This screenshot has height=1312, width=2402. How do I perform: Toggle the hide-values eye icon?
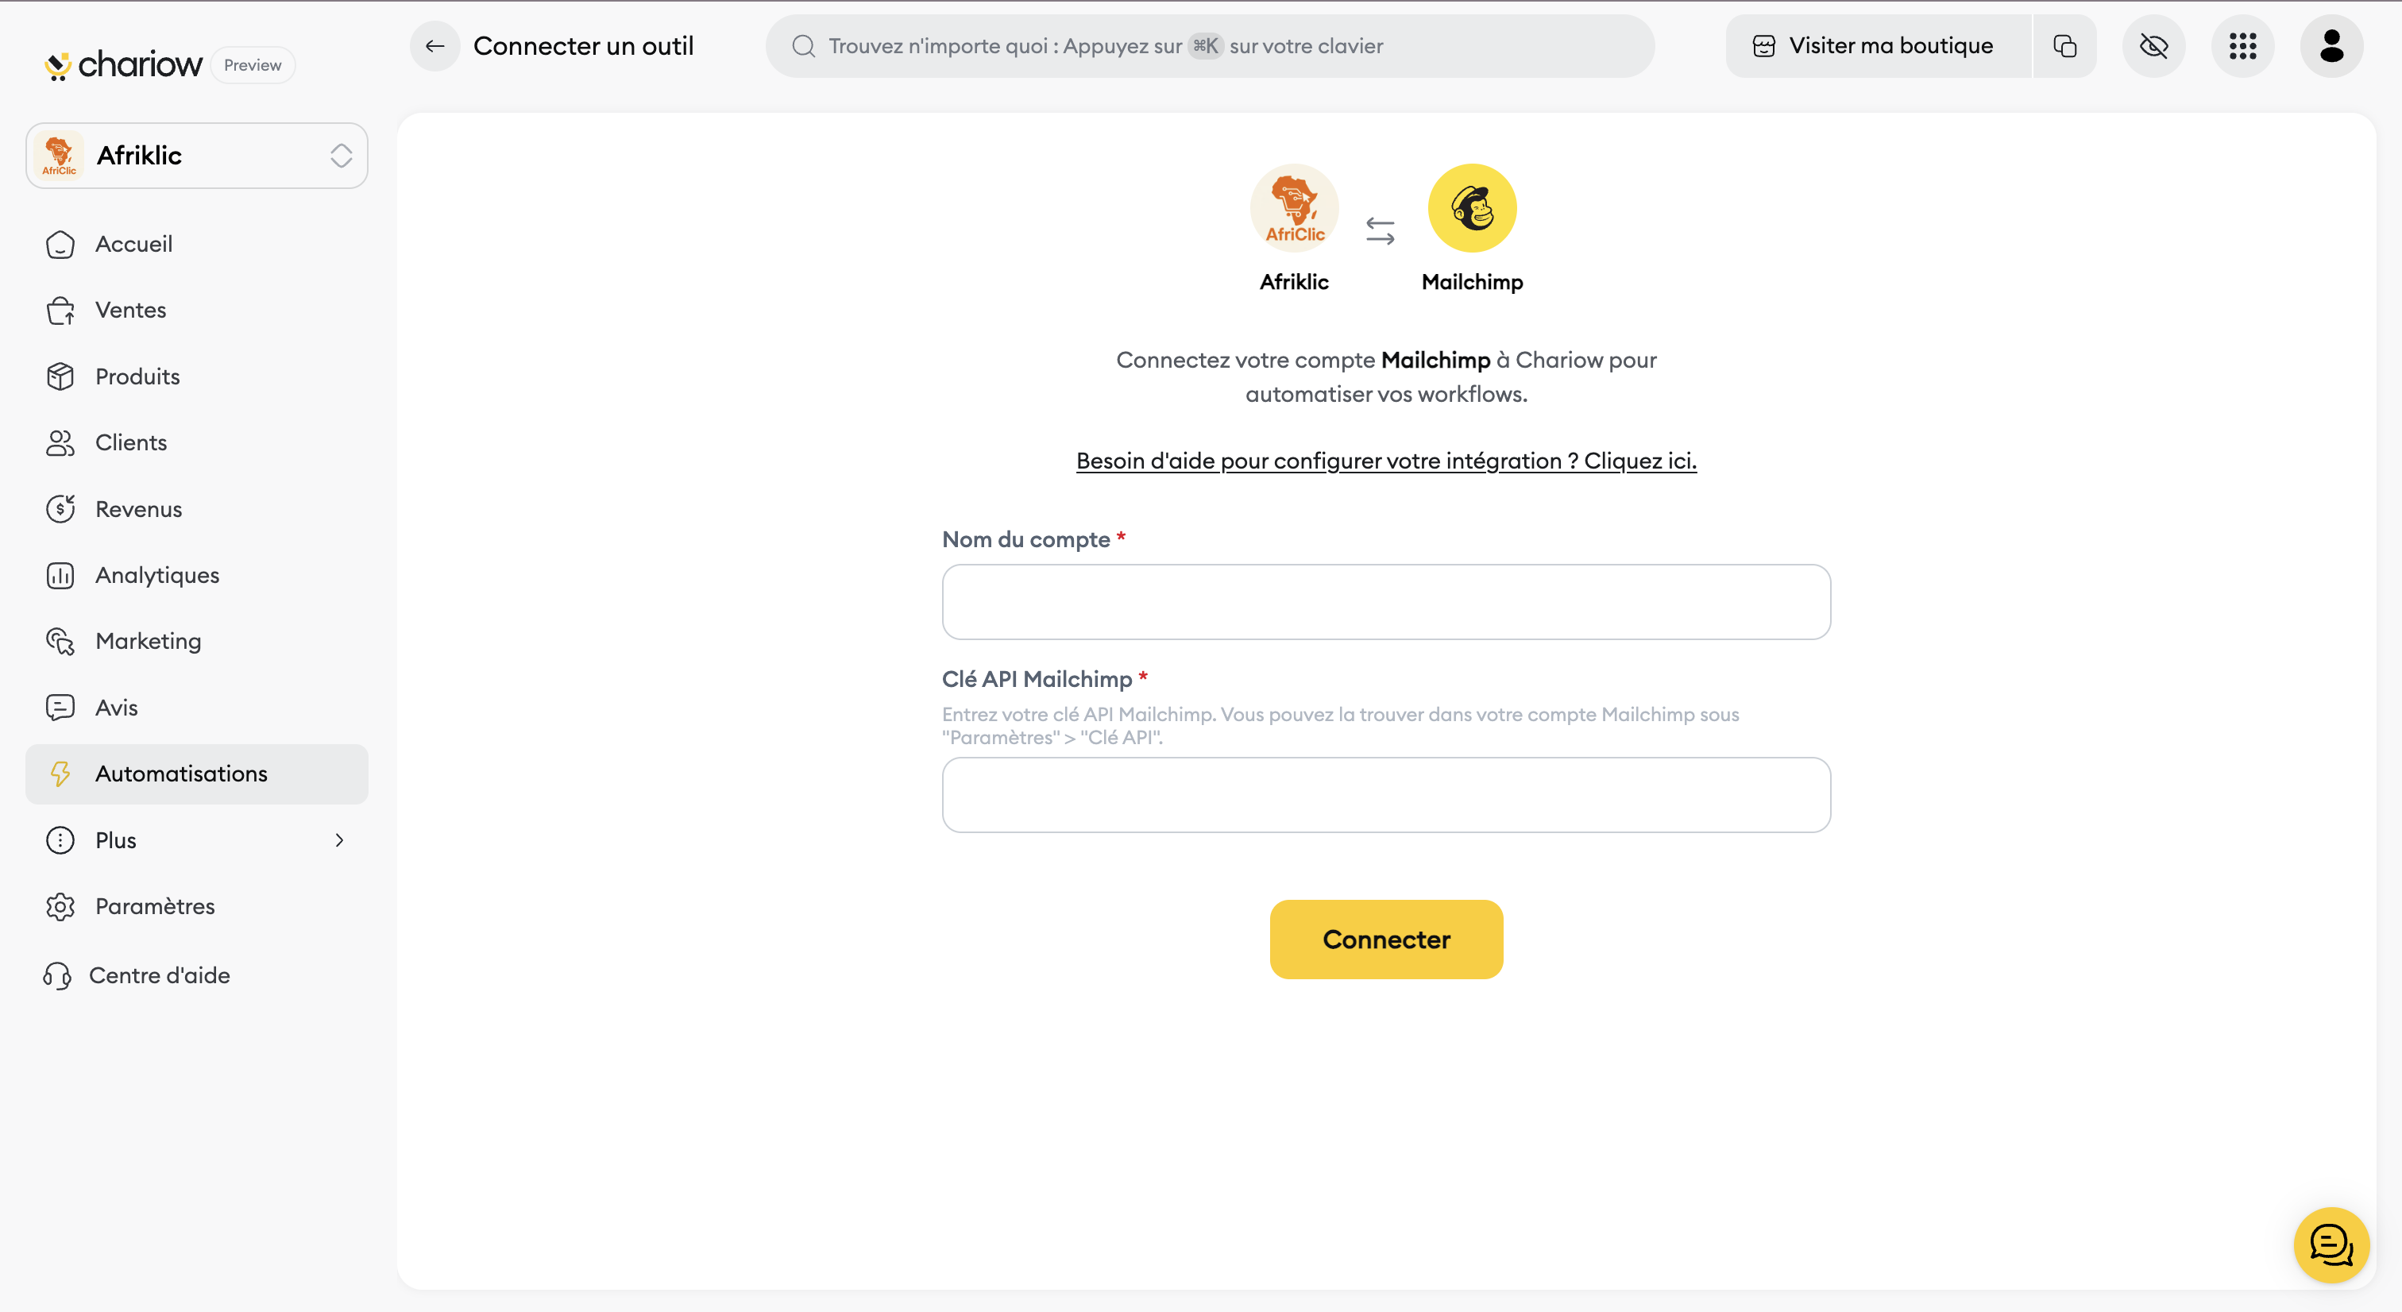(2154, 46)
